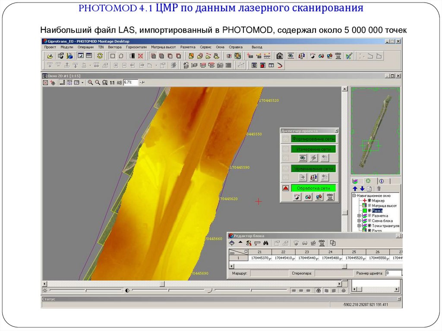Click binoculars icon in Block Editor
This screenshot has height=331, width=442.
266,243
